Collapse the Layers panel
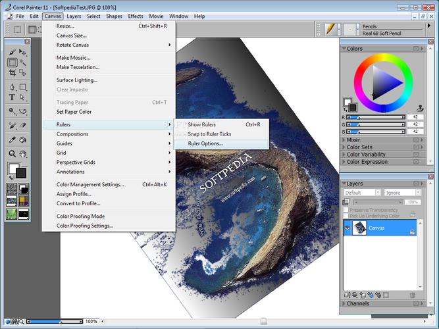This screenshot has height=329, width=439. tap(344, 184)
